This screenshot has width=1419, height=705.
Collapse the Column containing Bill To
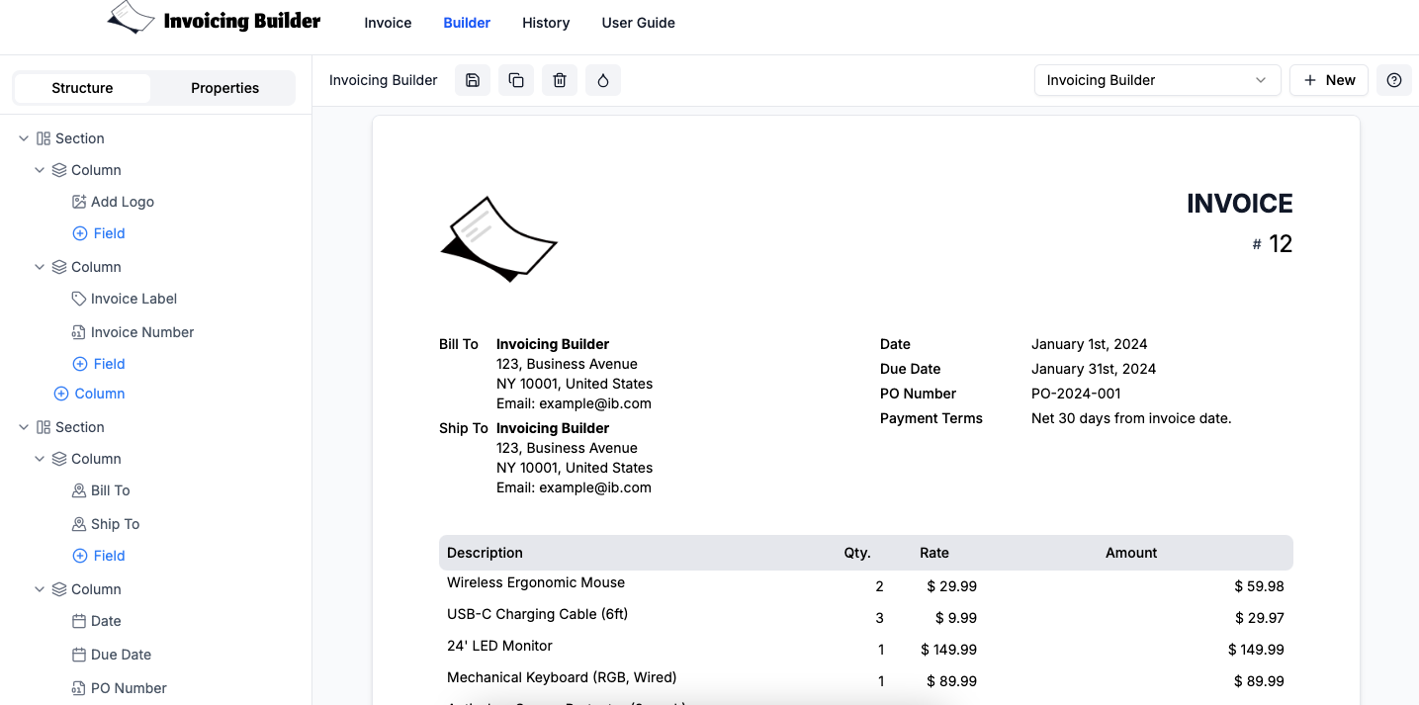click(40, 459)
